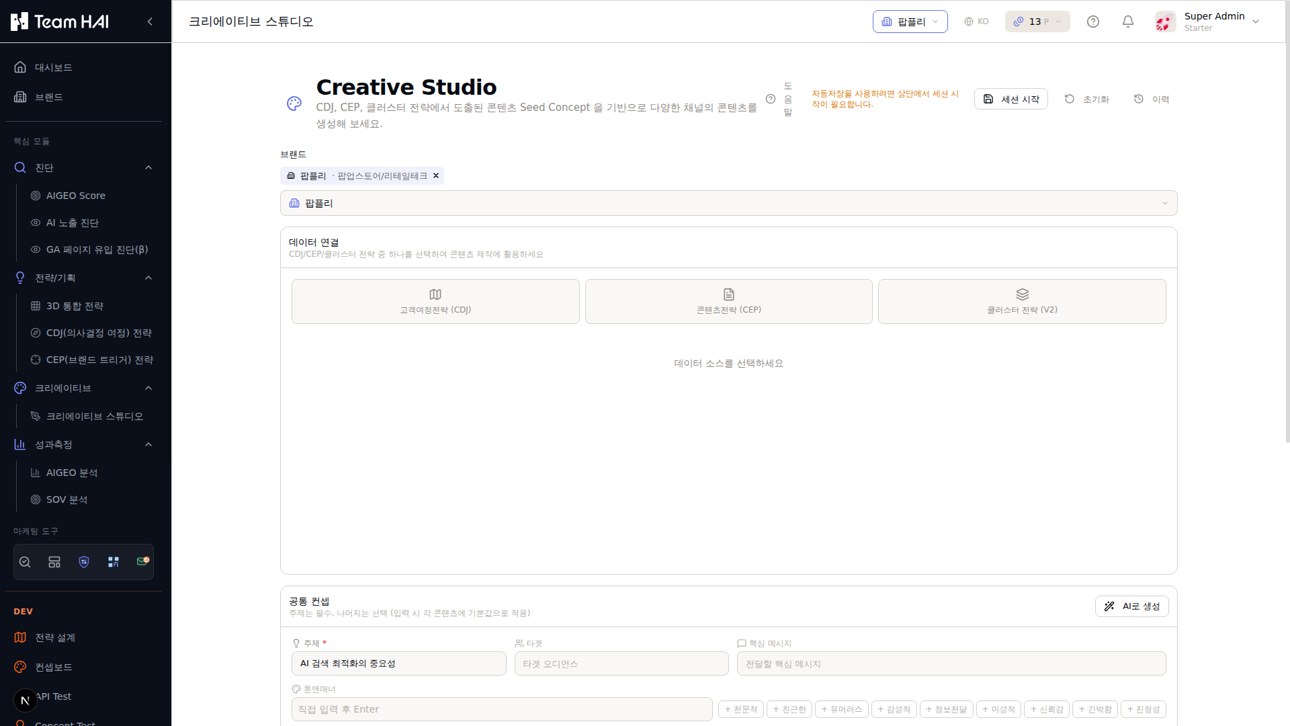Open the 이력 history button
The image size is (1290, 726).
(x=1152, y=99)
